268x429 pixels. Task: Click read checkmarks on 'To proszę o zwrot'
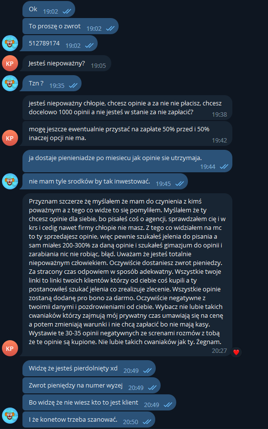click(x=110, y=28)
